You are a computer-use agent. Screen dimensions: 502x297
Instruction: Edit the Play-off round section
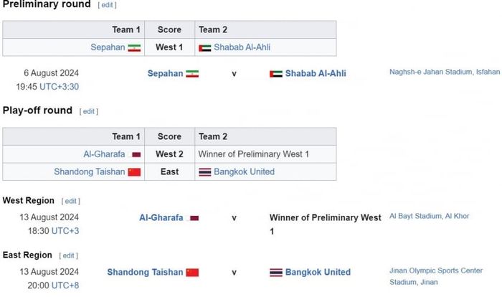pos(89,111)
